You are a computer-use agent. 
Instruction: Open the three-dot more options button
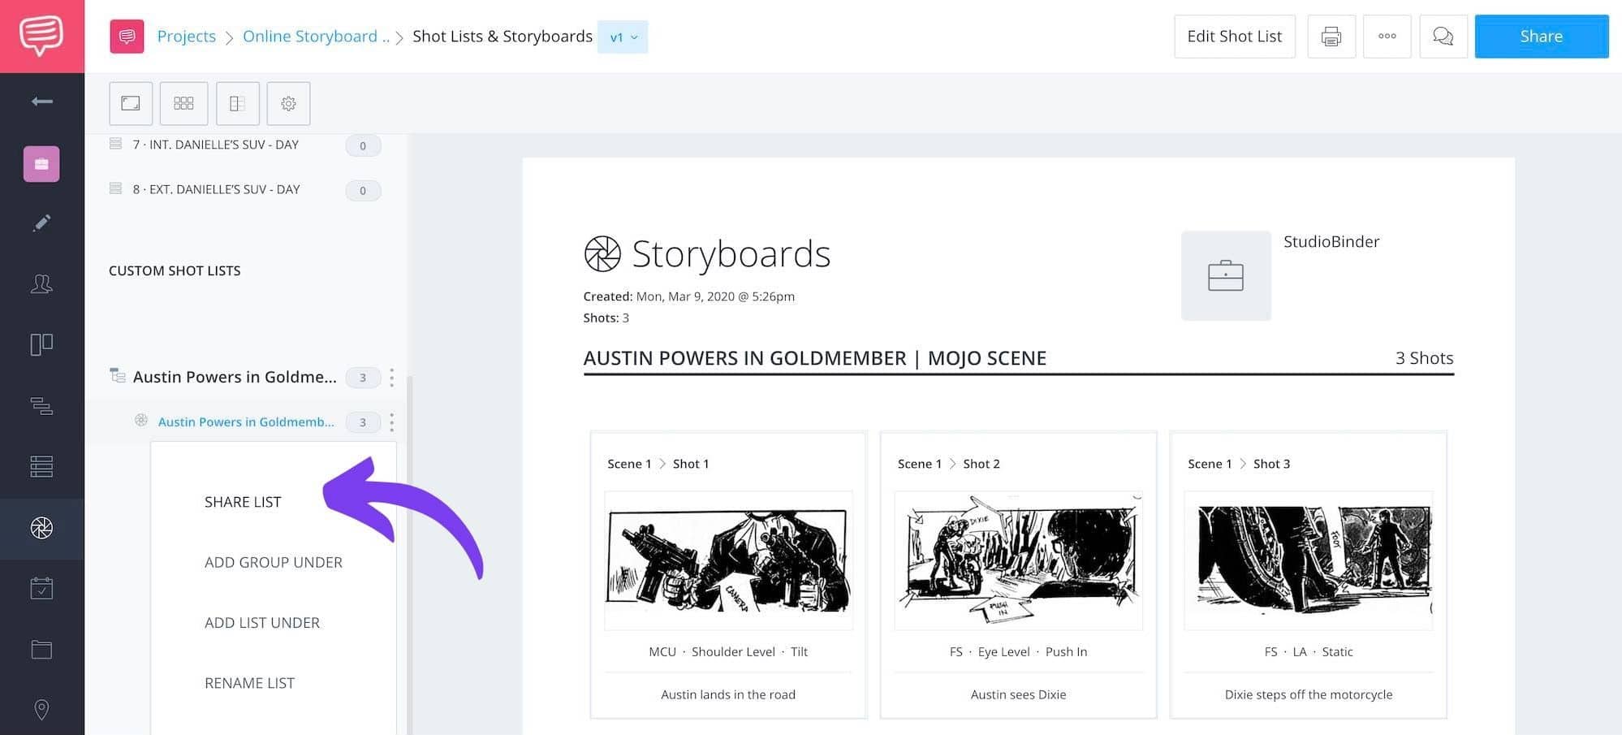click(1387, 37)
